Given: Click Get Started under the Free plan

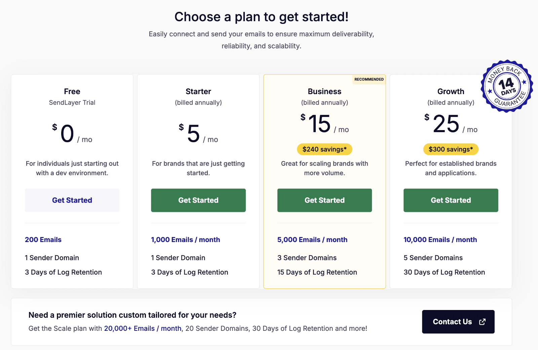Looking at the screenshot, I should click(72, 200).
